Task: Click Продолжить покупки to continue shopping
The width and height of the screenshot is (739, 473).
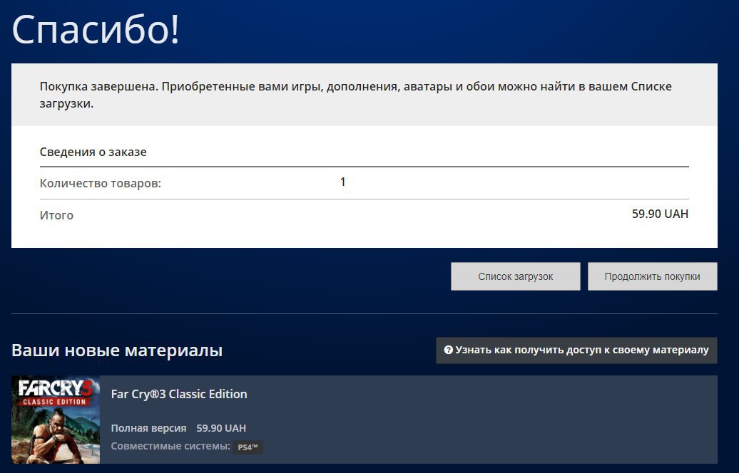Action: coord(652,276)
